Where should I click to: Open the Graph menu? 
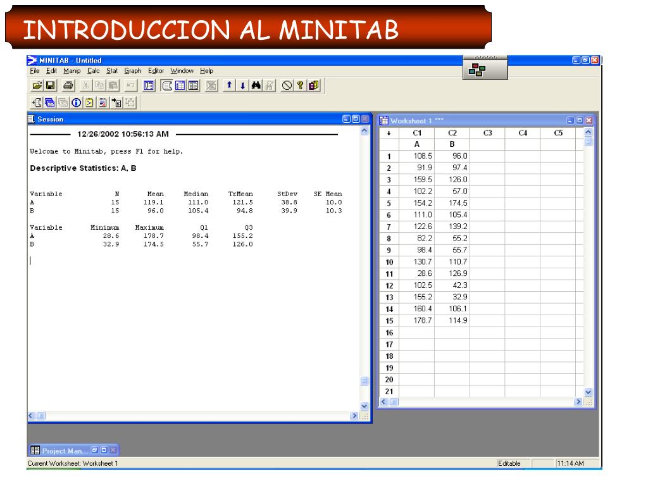(x=133, y=71)
